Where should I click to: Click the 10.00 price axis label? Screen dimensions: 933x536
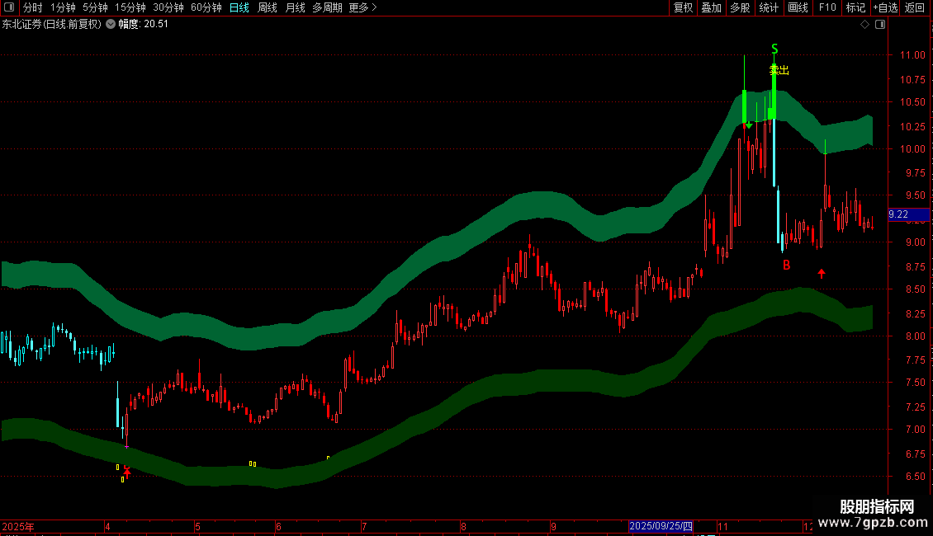point(912,149)
